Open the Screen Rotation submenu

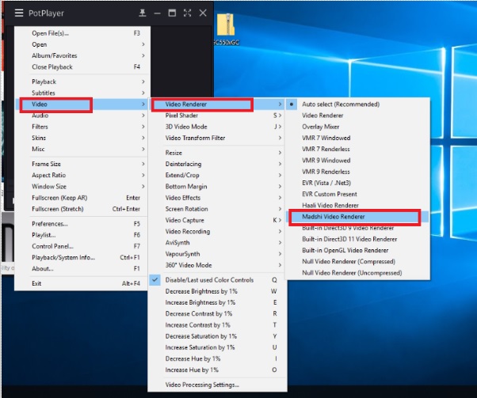(218, 209)
